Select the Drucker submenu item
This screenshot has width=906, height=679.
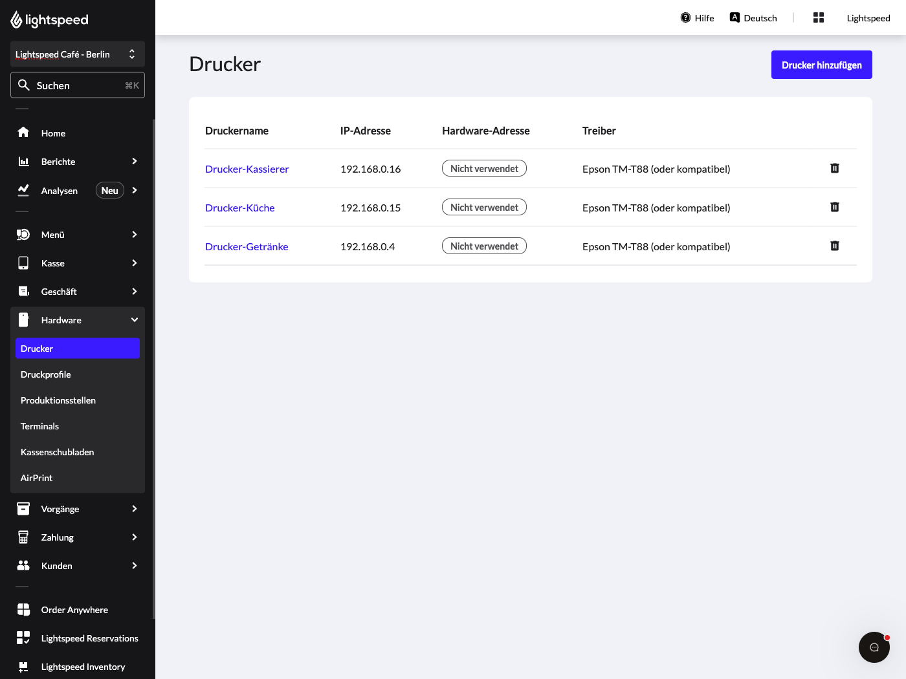pyautogui.click(x=78, y=348)
